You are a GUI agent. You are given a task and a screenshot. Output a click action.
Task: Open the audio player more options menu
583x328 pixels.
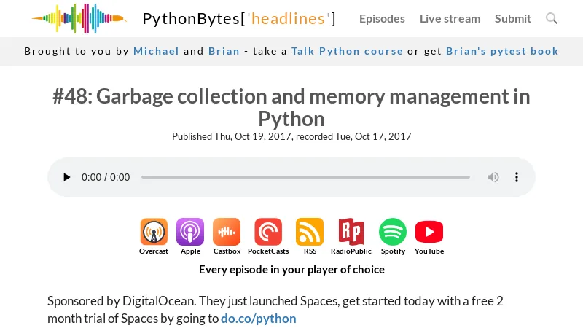517,177
